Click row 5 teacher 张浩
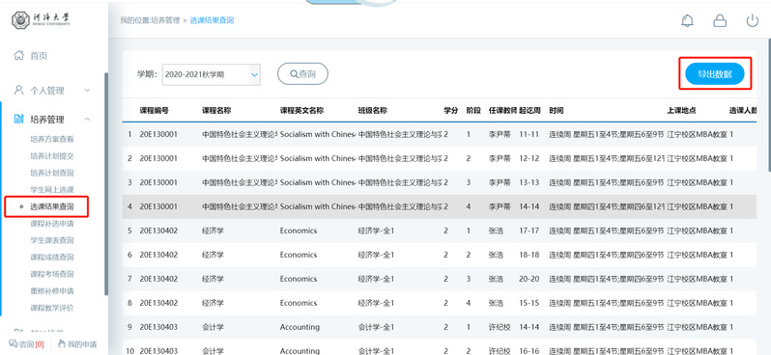Screen dimensions: 771x355 pyautogui.click(x=496, y=231)
